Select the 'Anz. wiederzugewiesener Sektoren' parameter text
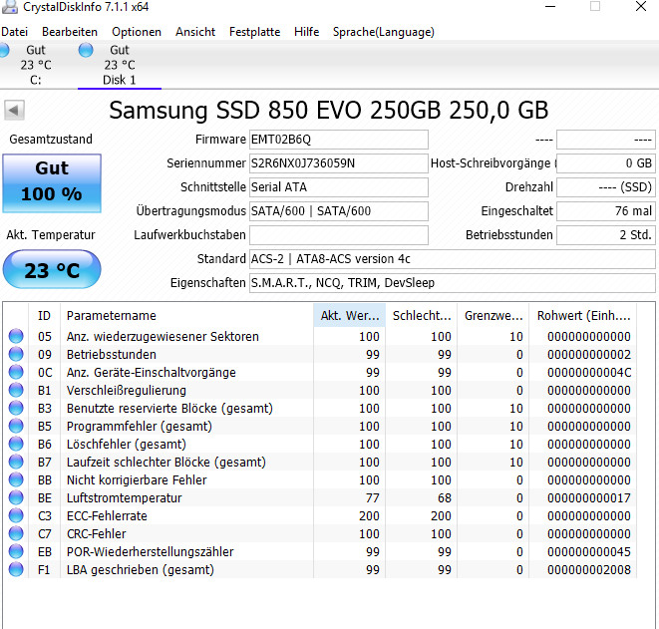The image size is (659, 629). (x=163, y=337)
